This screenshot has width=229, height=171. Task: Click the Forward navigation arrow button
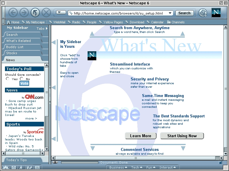tap(24, 13)
